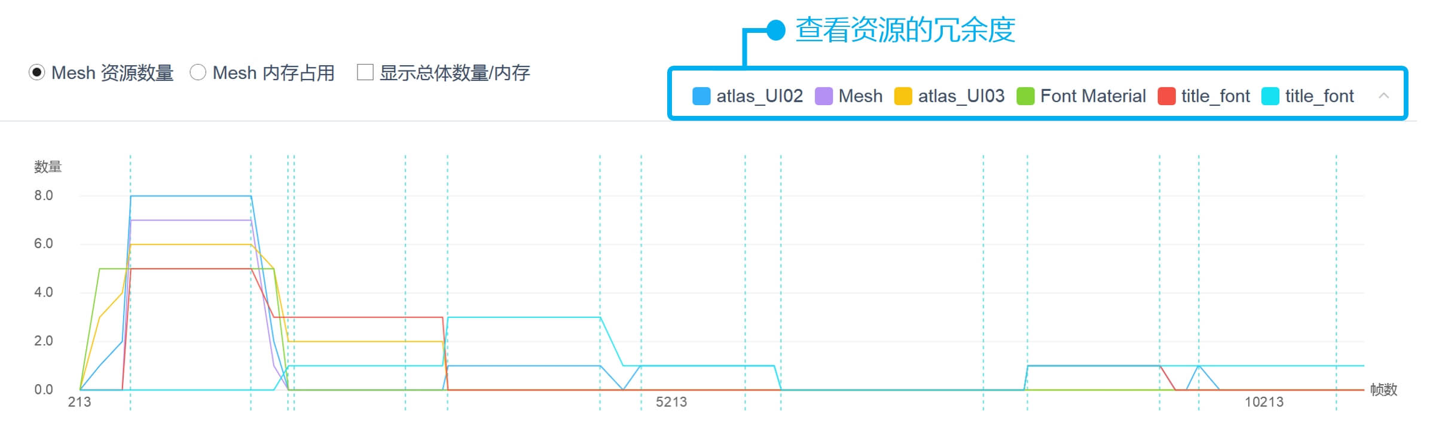Click the 213 frame label at chart start

[80, 402]
